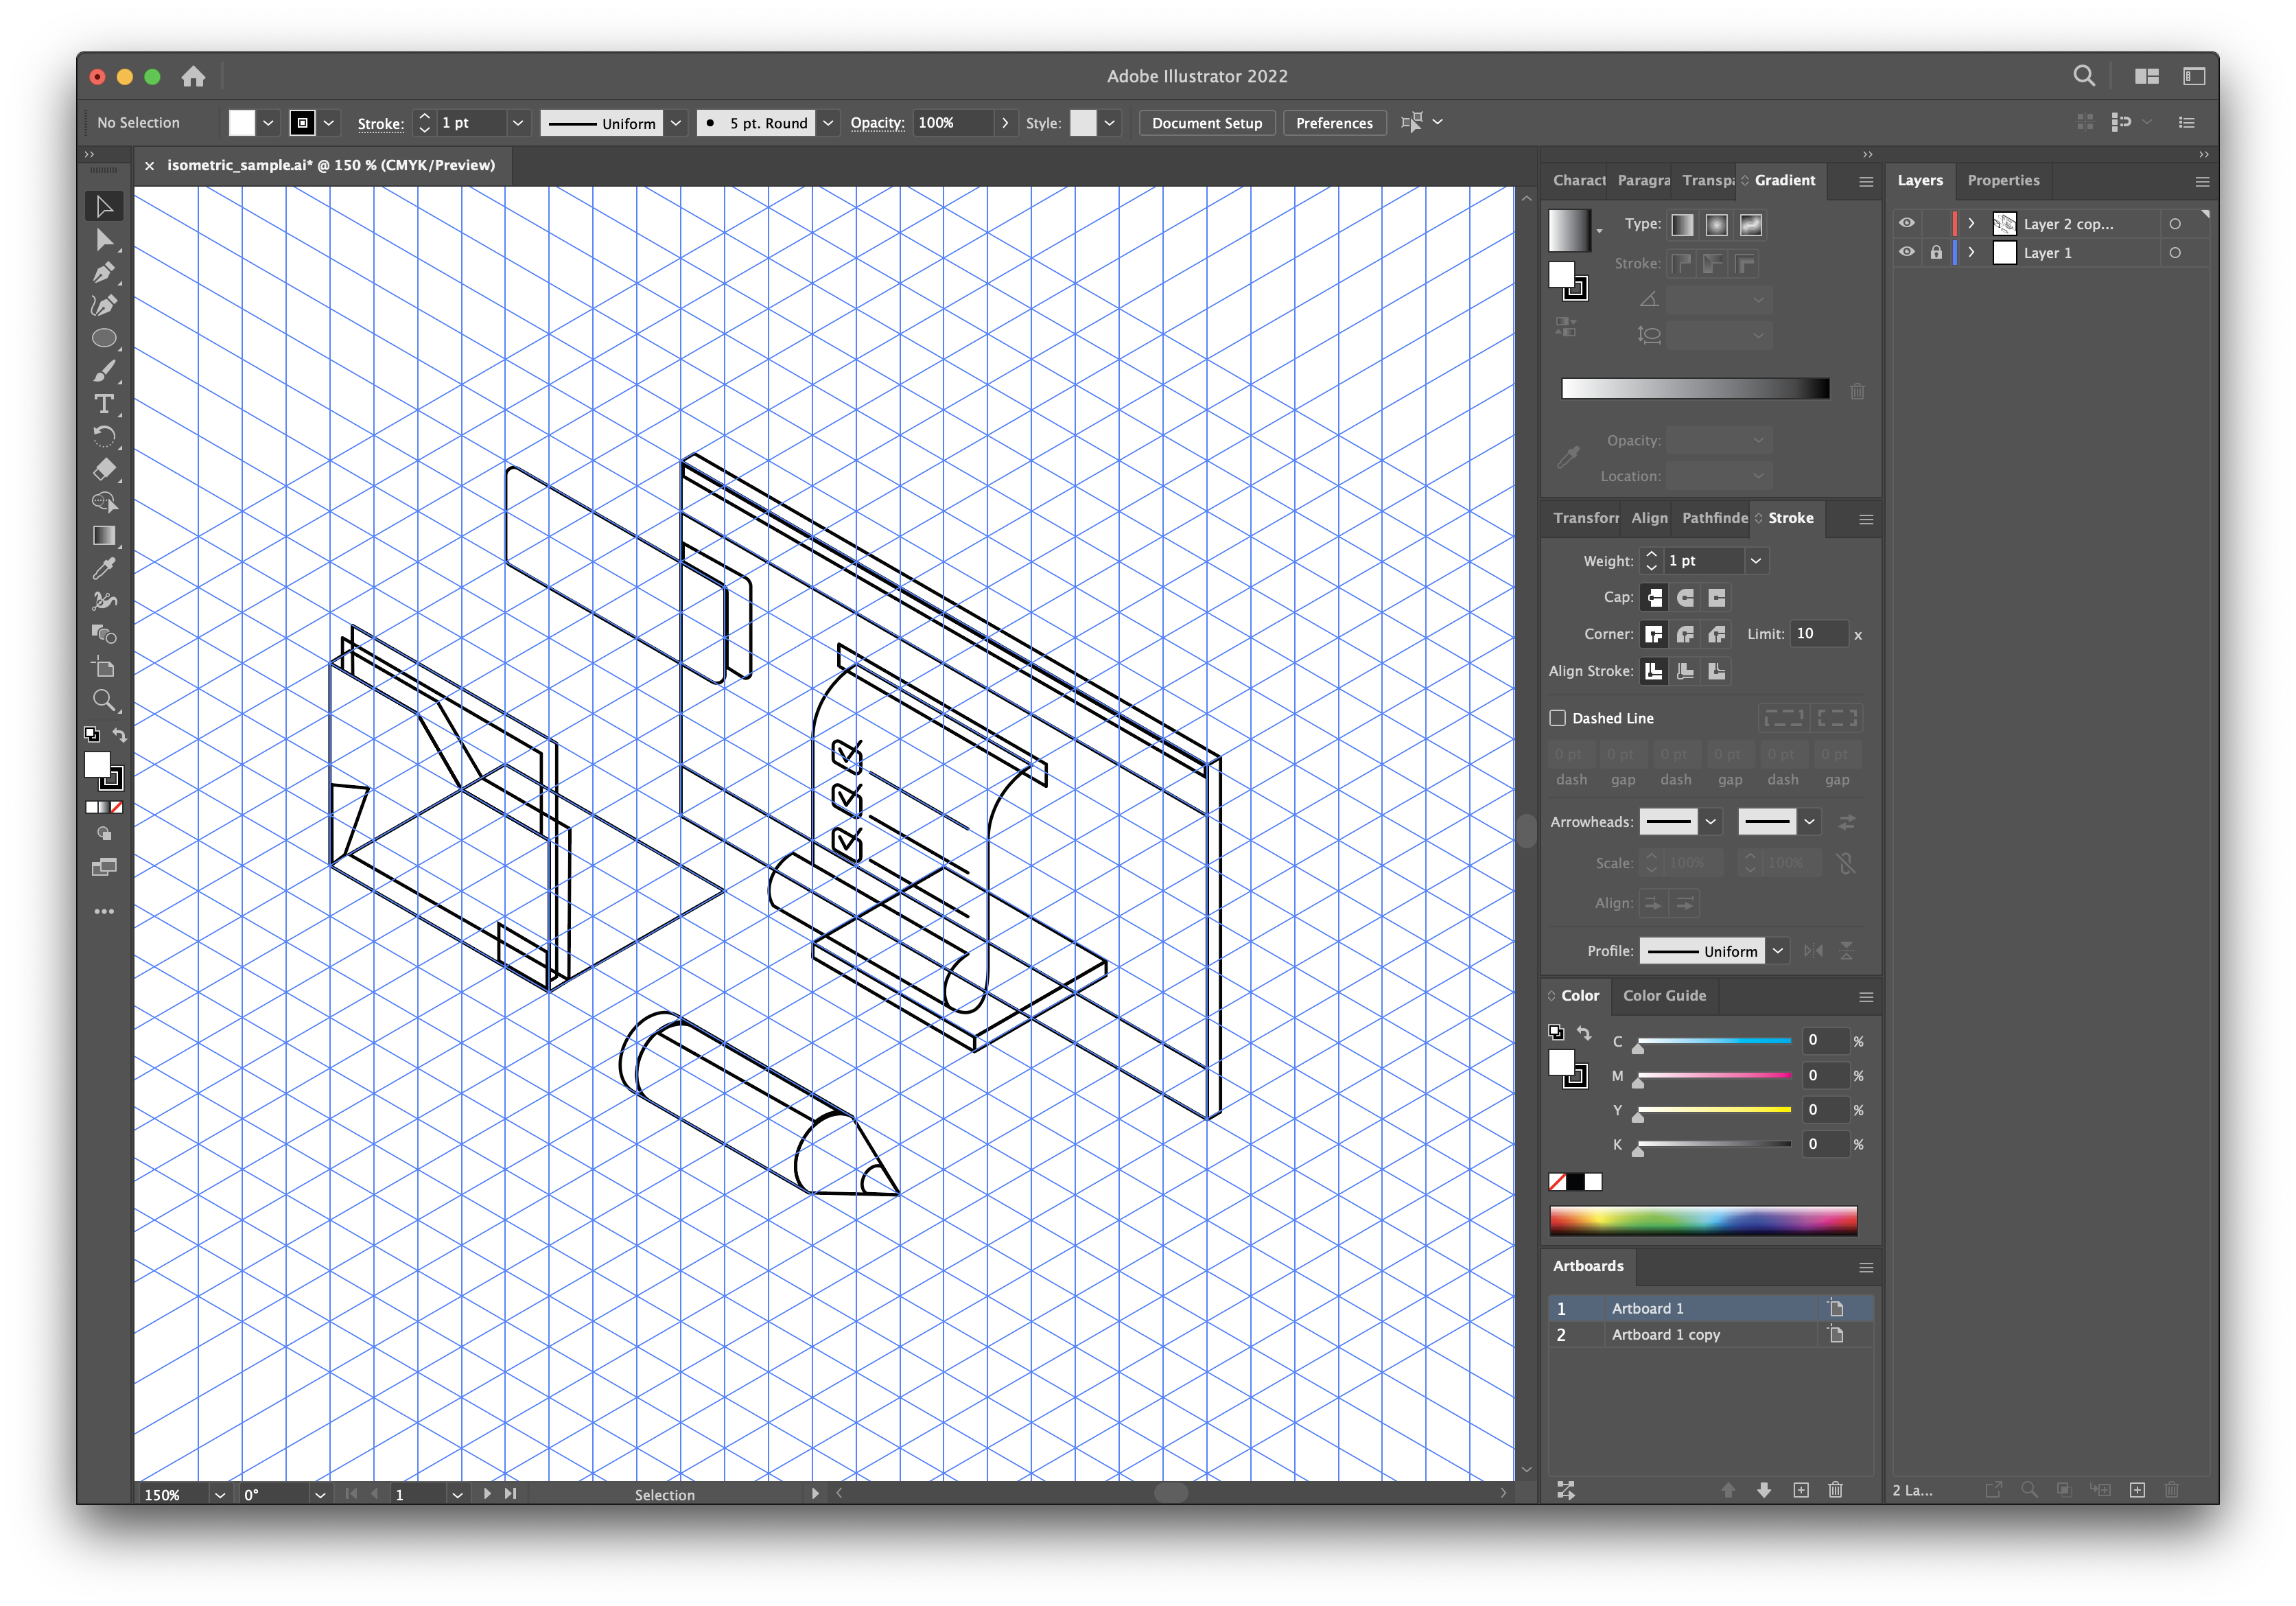Create new artboard plus icon

tap(1801, 1490)
